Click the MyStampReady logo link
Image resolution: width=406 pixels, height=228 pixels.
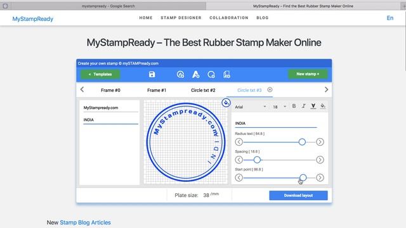(x=32, y=19)
